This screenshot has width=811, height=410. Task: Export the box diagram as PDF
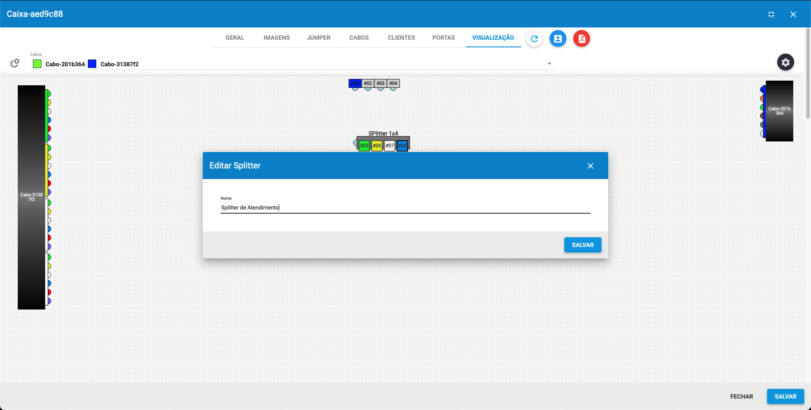pos(581,38)
